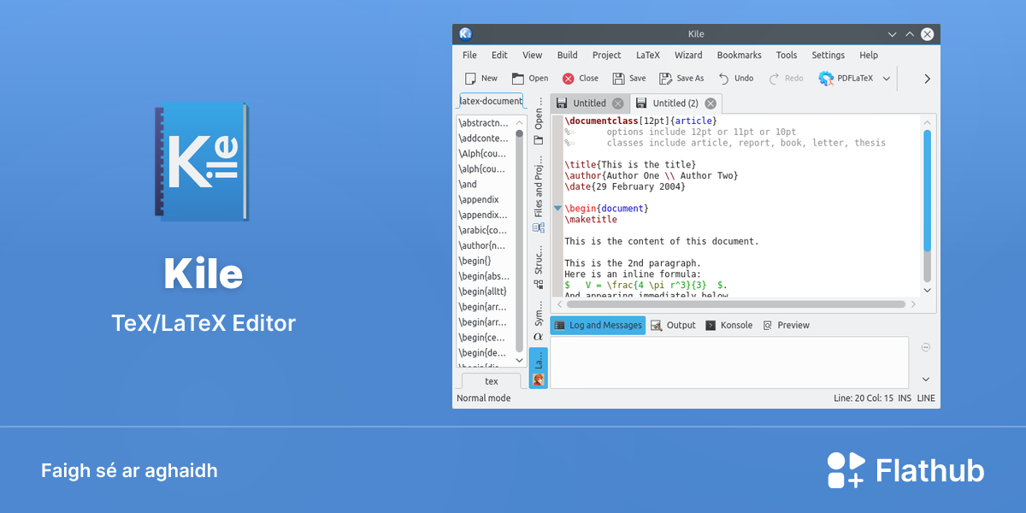Open the Project menu
This screenshot has height=513, width=1026.
(606, 55)
